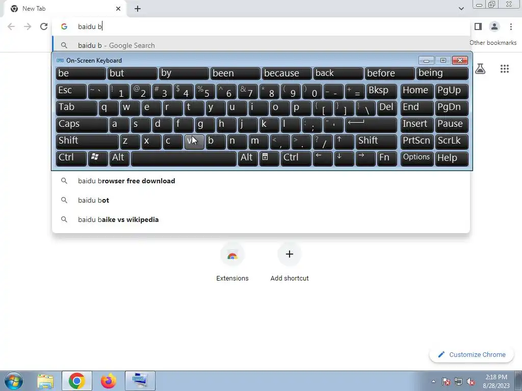Toggle the right Ctrl key
Image resolution: width=522 pixels, height=391 pixels.
(296, 158)
